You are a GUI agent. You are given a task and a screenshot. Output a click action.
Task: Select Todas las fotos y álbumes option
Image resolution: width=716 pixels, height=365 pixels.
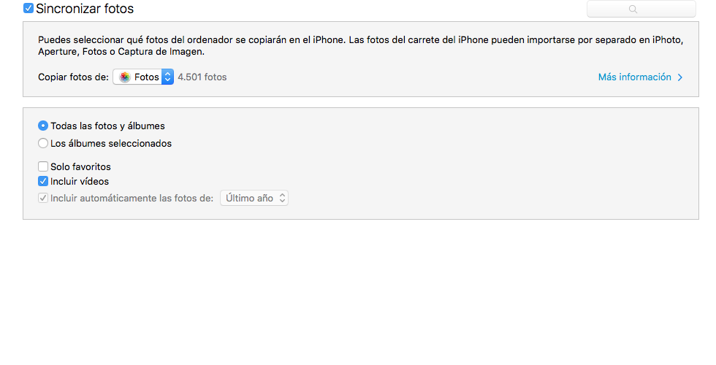click(x=43, y=126)
